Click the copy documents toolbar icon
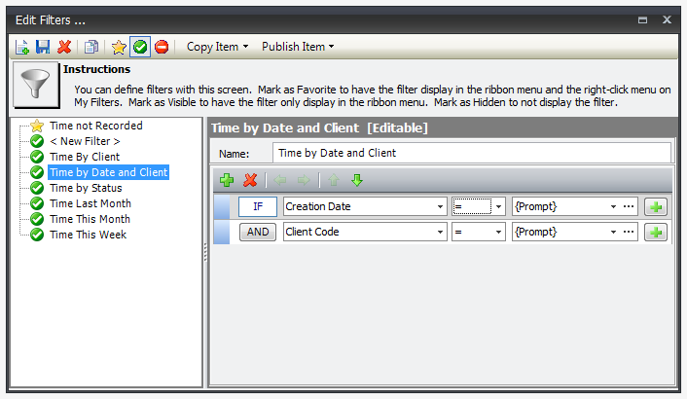 pyautogui.click(x=91, y=47)
